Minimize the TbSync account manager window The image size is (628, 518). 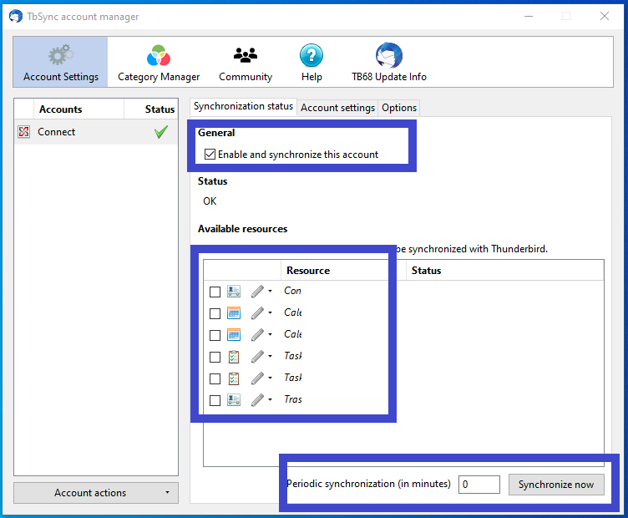[x=529, y=16]
